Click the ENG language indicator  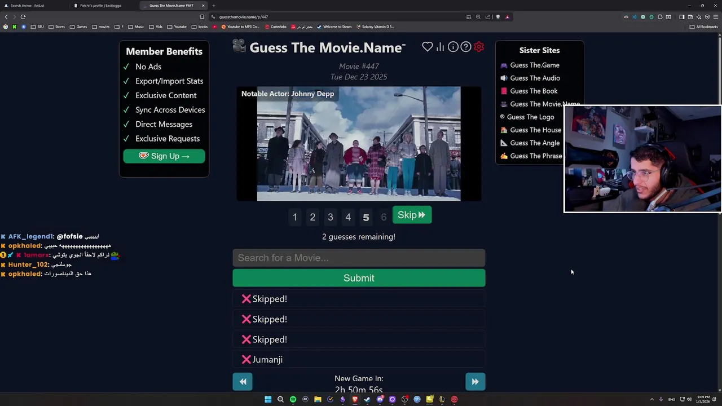tap(671, 399)
